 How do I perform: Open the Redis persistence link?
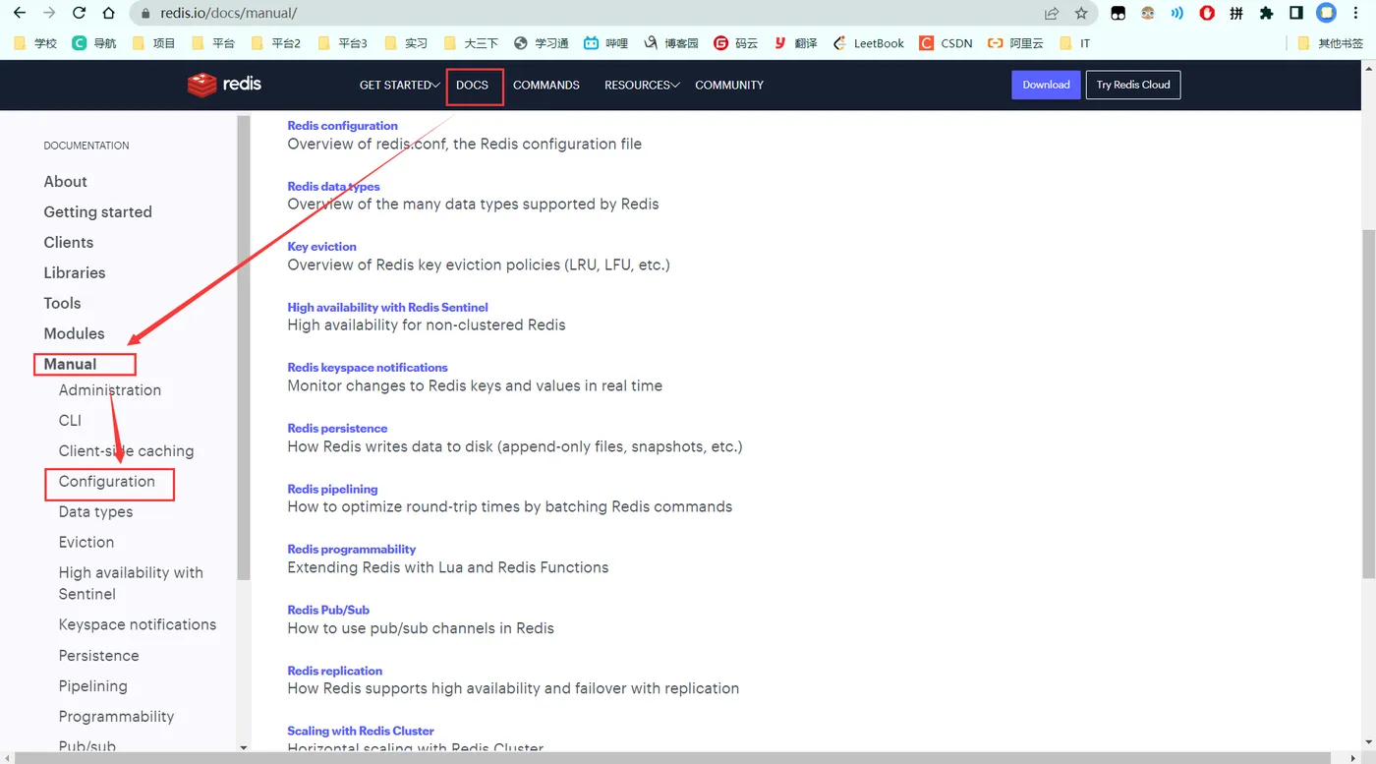pos(337,429)
